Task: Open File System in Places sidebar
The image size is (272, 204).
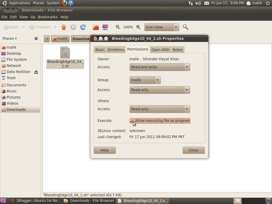Action: point(16,59)
